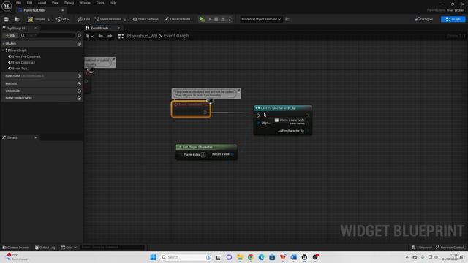Open the Asset menu
Viewport: 468px width, 263px height.
click(42, 3)
